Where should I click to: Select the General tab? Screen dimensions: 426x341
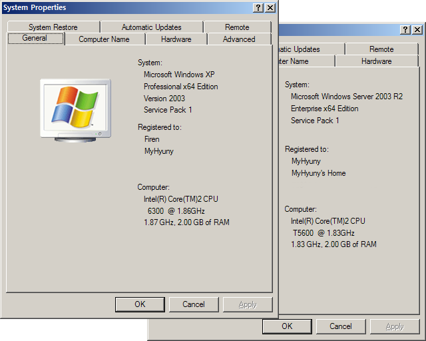point(35,38)
